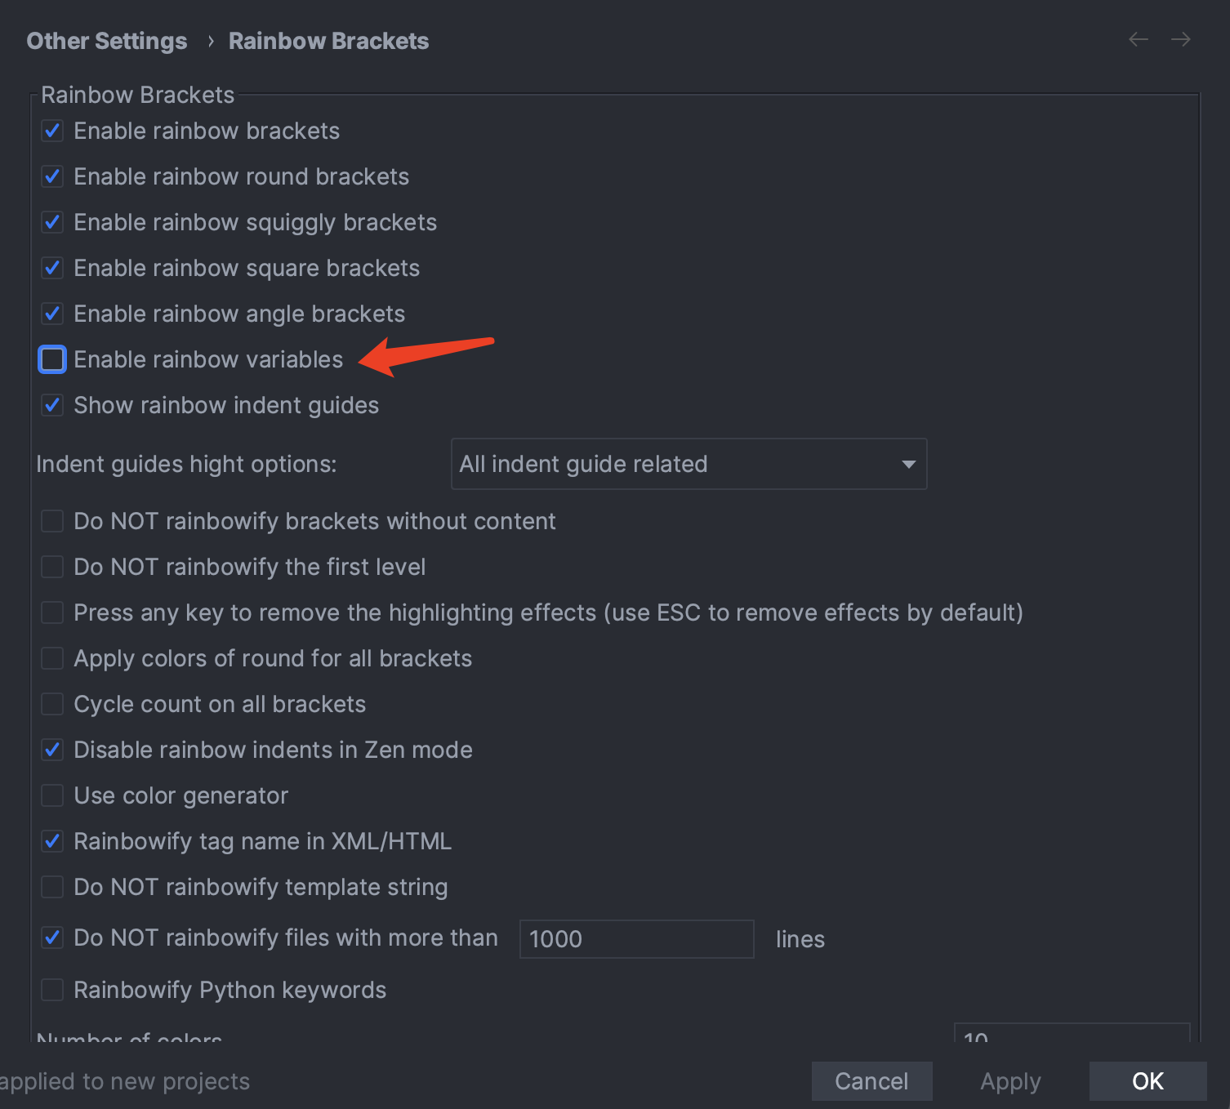Click the forward navigation arrow
The height and width of the screenshot is (1109, 1230).
pyautogui.click(x=1180, y=39)
